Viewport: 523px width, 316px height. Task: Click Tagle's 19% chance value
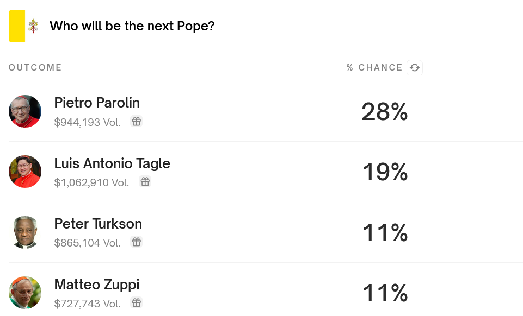coord(385,172)
